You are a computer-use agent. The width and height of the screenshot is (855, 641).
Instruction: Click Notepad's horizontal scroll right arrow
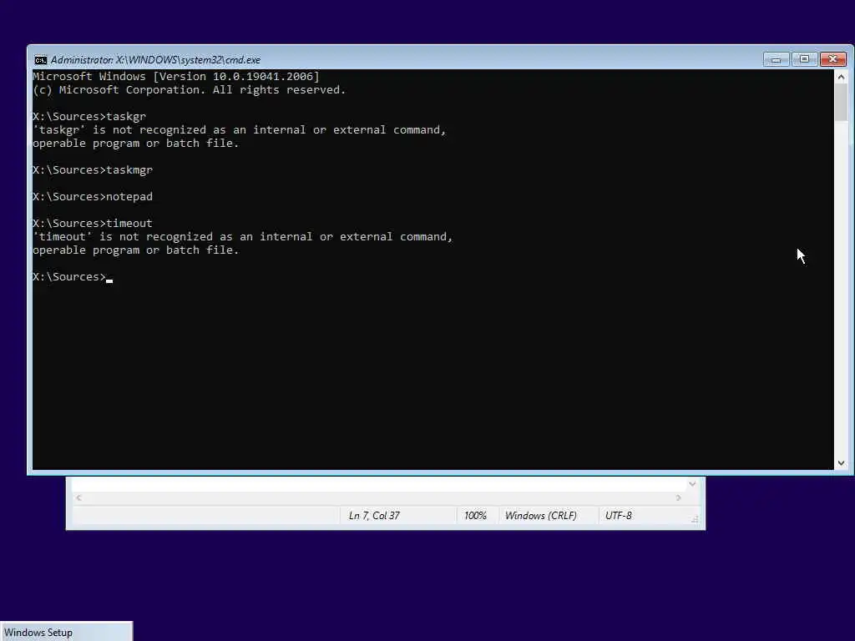pyautogui.click(x=678, y=497)
